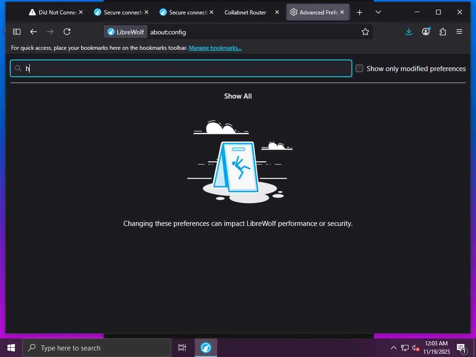
Task: Open the hamburger application menu
Action: pyautogui.click(x=459, y=32)
